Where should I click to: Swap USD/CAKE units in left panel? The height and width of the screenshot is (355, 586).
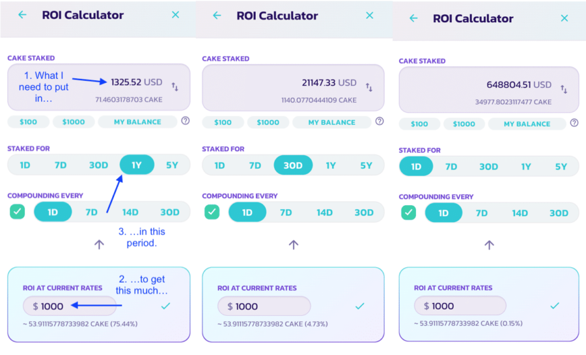(175, 86)
